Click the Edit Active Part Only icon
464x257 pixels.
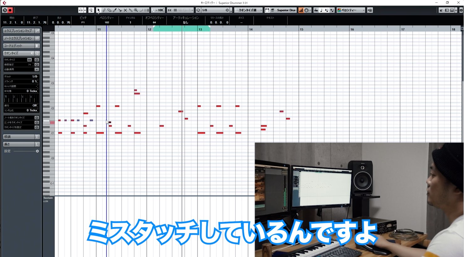pos(272,10)
